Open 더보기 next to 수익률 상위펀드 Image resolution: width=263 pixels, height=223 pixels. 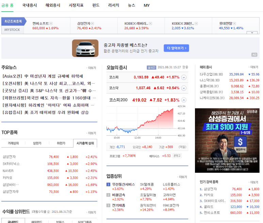(x=92, y=212)
